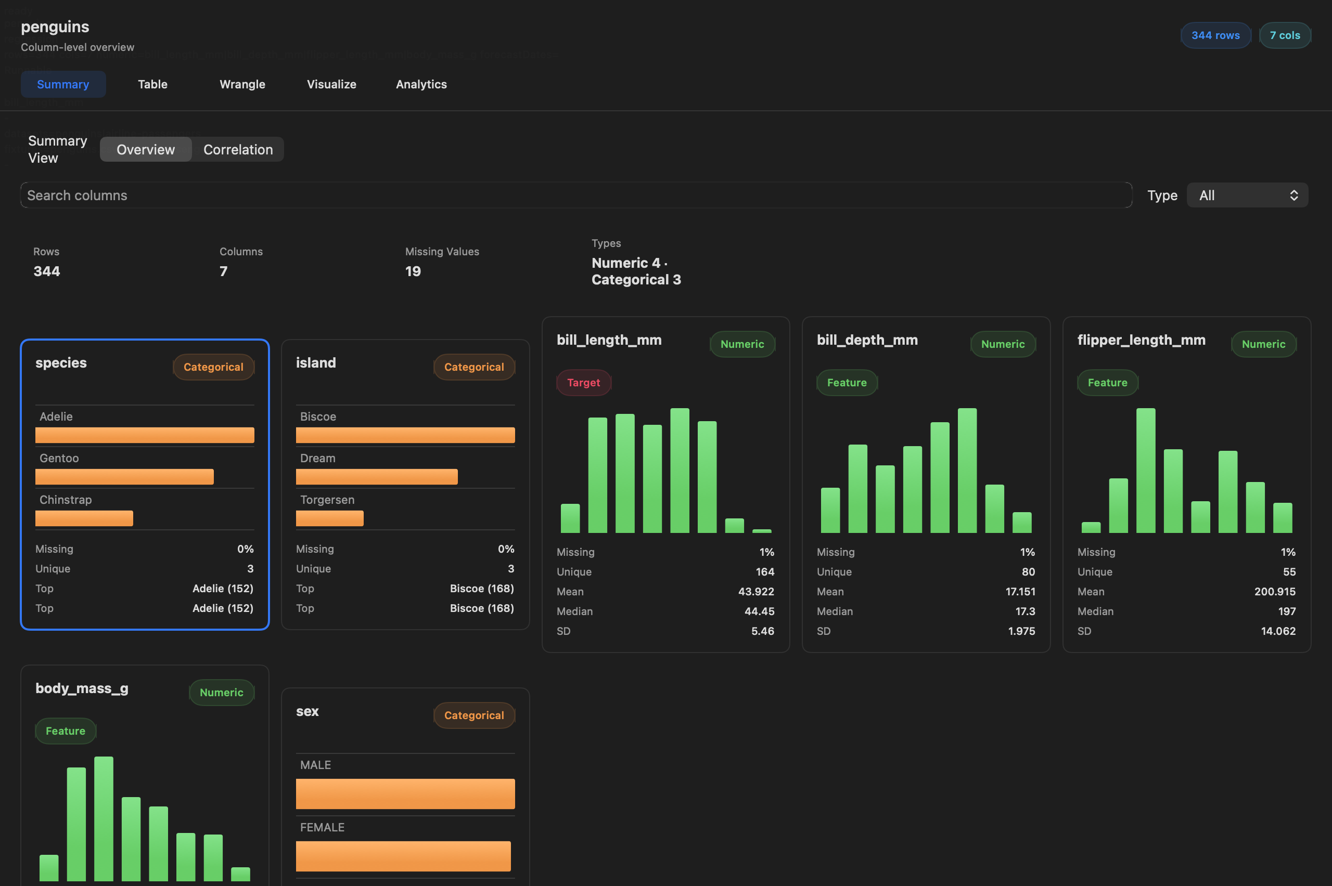1332x886 pixels.
Task: Click the Median value 197
Action: tap(1287, 611)
